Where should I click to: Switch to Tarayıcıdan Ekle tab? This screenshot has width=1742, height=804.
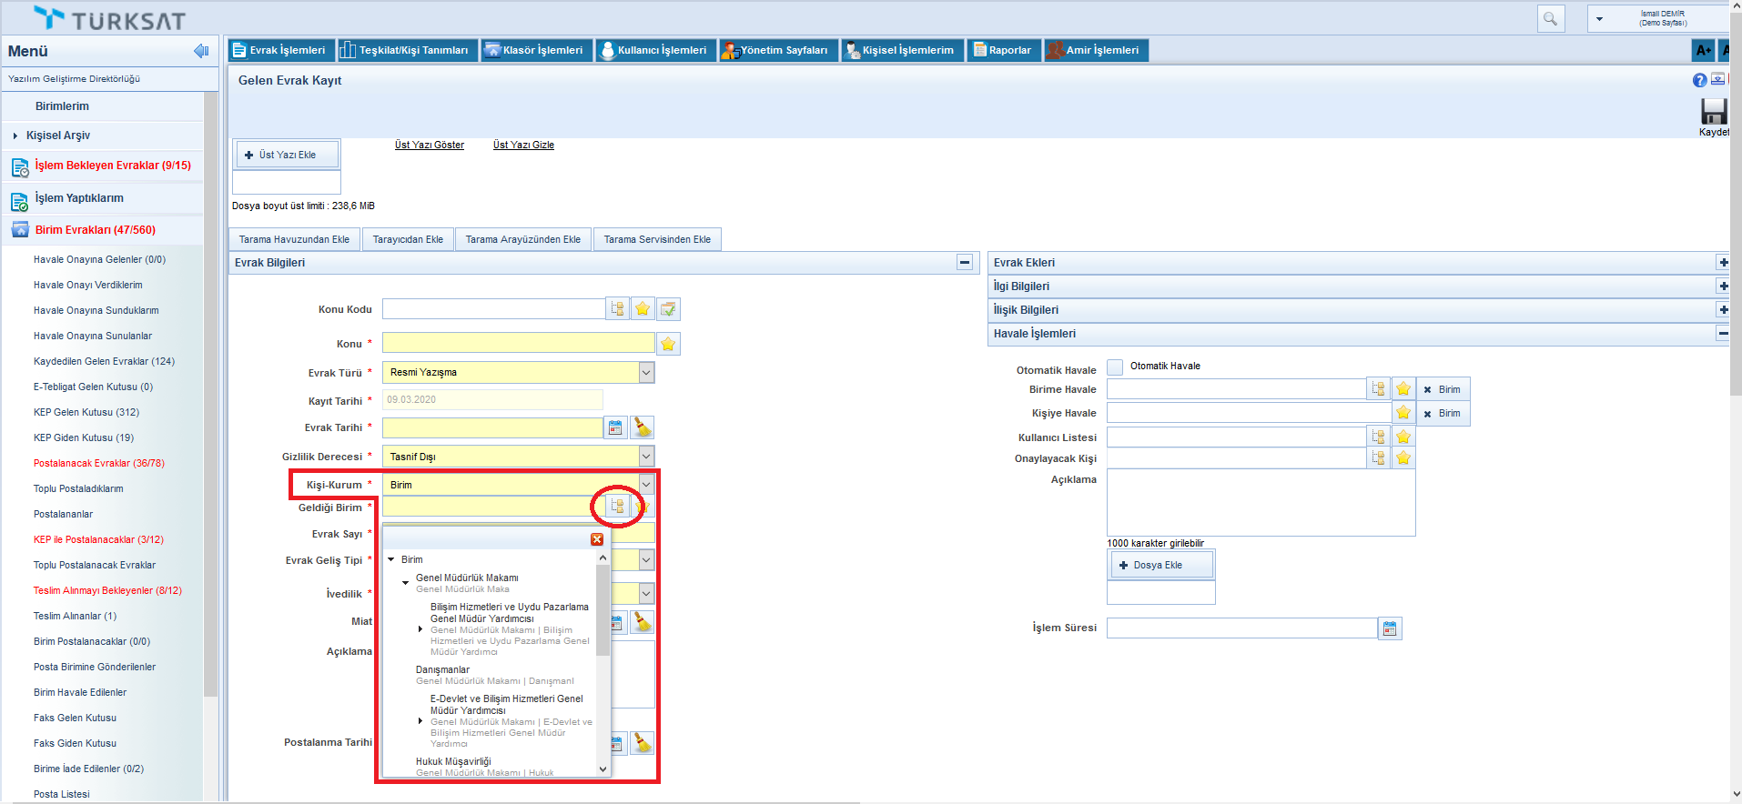(408, 240)
